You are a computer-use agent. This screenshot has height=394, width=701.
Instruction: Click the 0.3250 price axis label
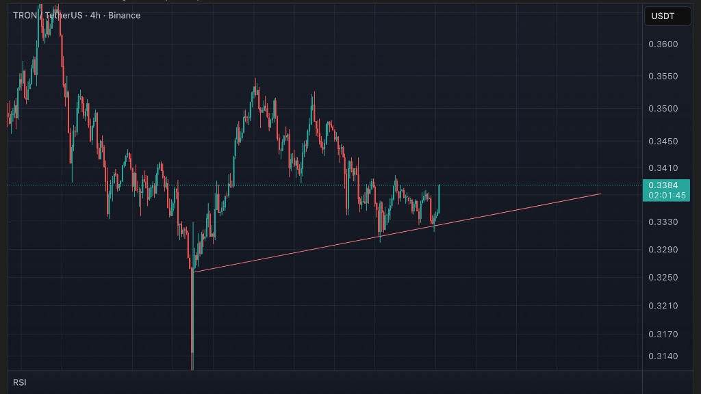point(663,277)
